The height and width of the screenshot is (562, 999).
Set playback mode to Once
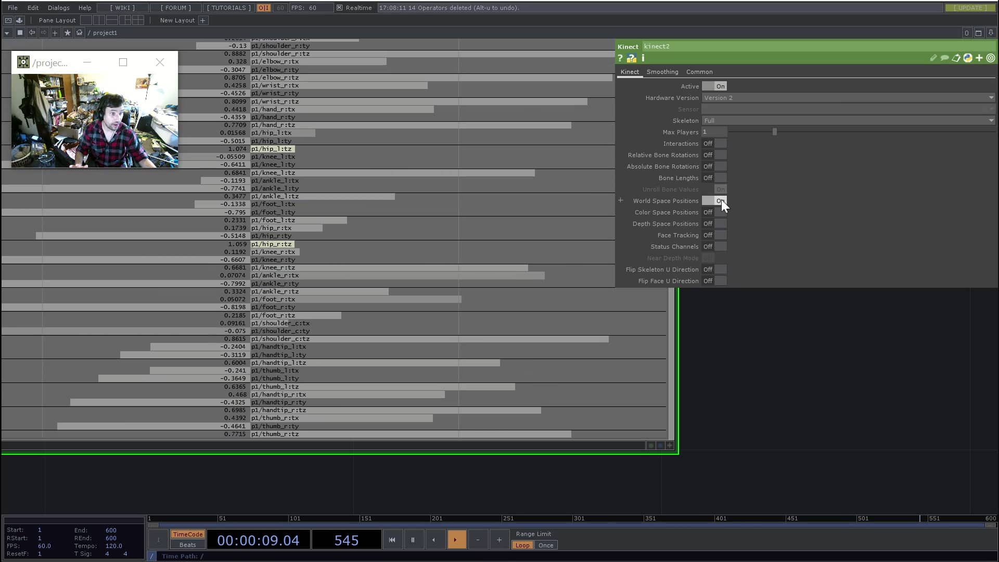pos(546,545)
